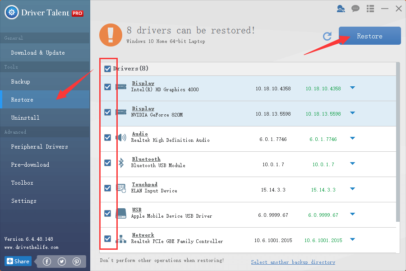Expand version dropdown for Realtek PCIe Controller
406x271 pixels.
tap(352, 239)
